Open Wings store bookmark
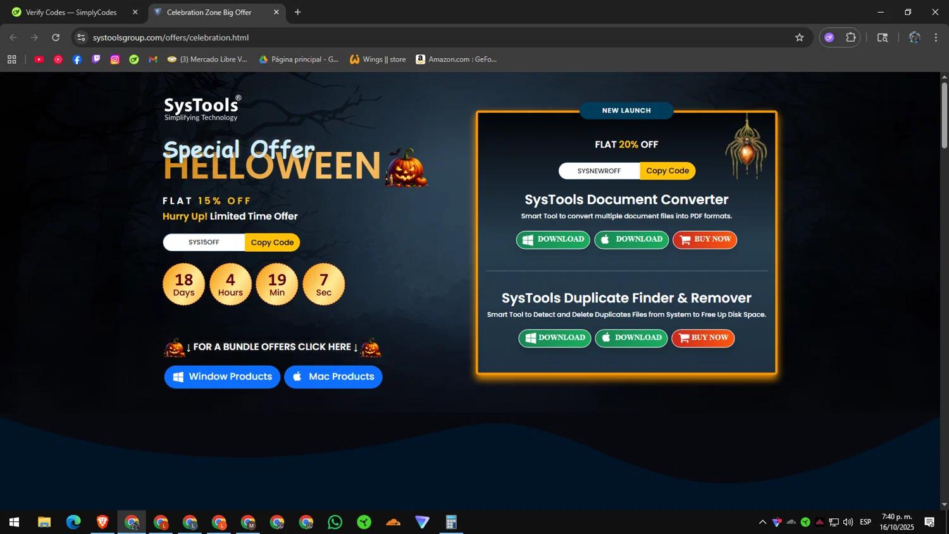949x534 pixels. 378,59
